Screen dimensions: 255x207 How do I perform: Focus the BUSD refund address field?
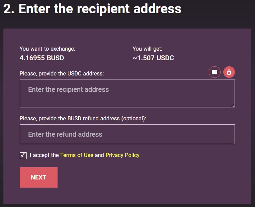[127, 134]
